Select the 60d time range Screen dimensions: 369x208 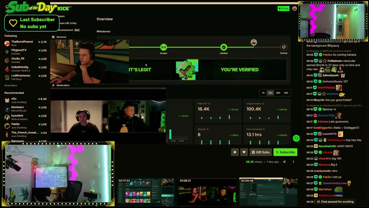pos(278,93)
